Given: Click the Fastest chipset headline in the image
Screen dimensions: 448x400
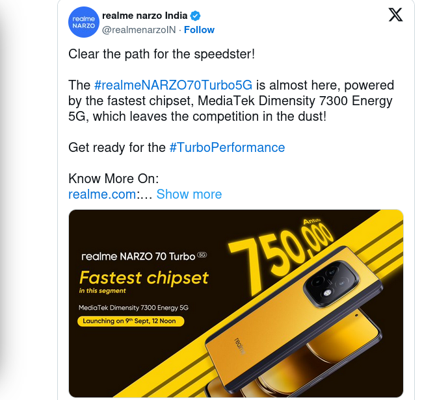Looking at the screenshot, I should [144, 278].
